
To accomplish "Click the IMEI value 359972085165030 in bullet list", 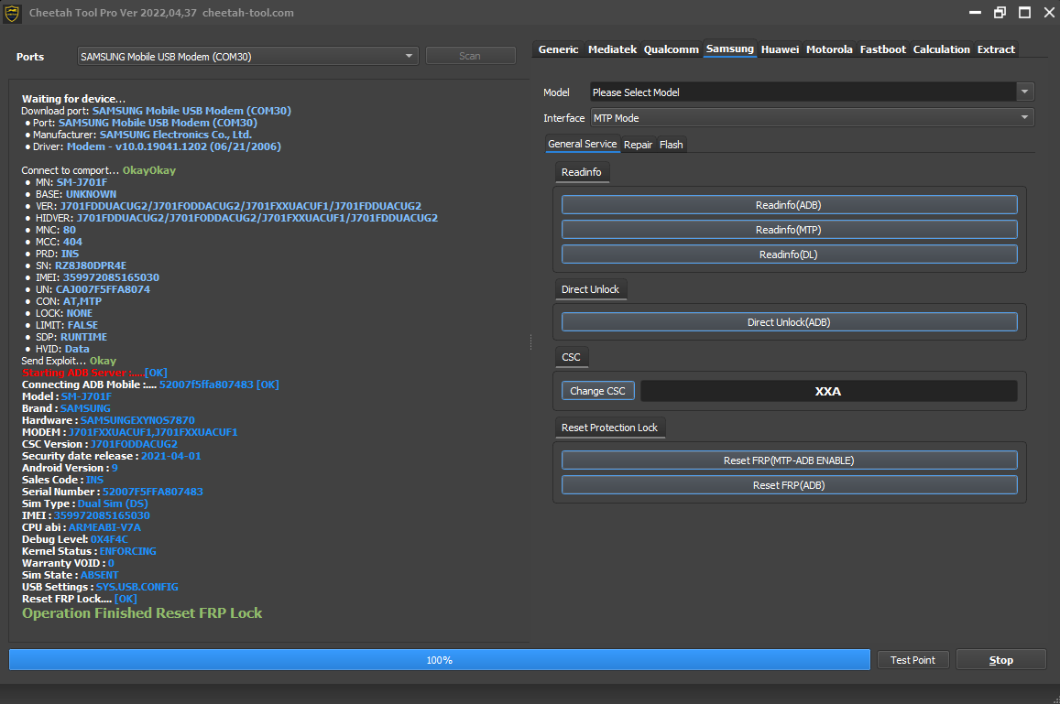I will pos(111,277).
